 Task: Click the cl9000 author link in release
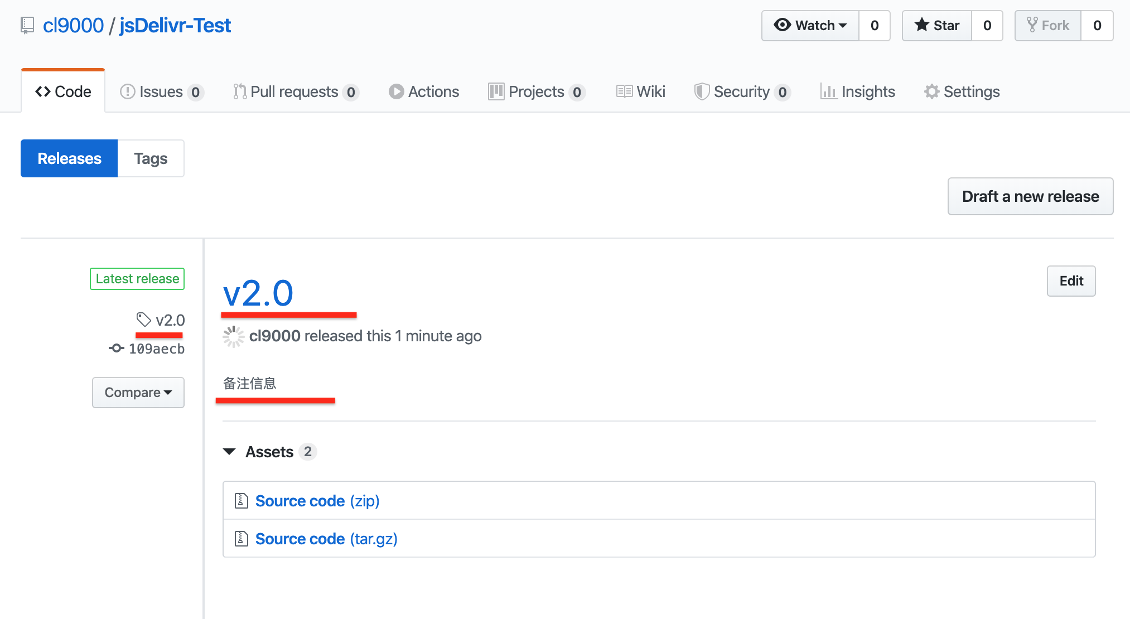(x=275, y=336)
